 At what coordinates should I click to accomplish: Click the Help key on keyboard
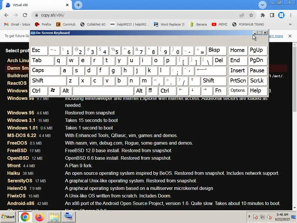coord(258,91)
